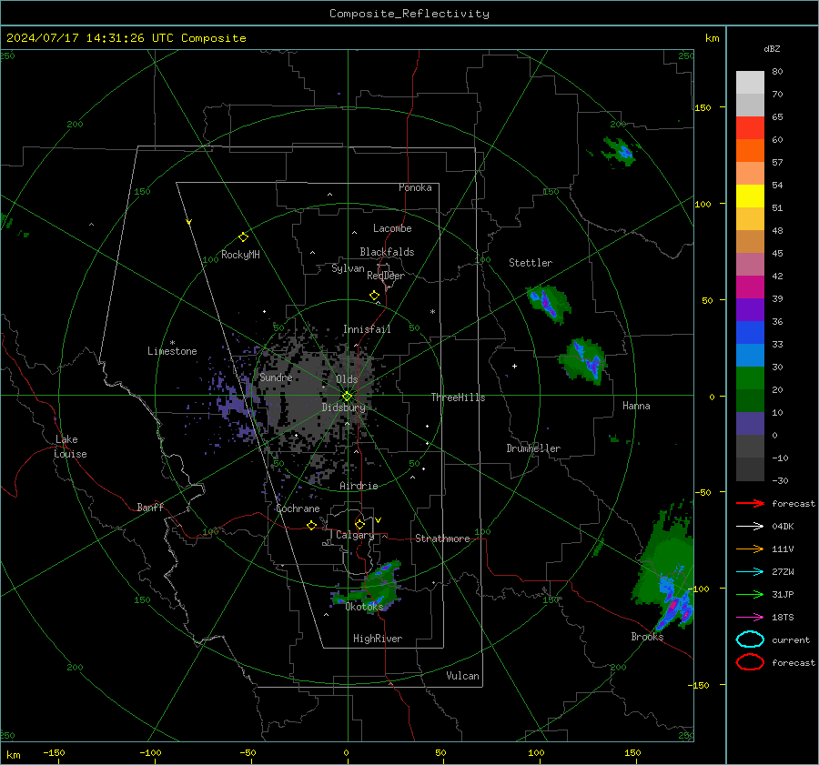Click the Lacombe town label

pos(392,228)
